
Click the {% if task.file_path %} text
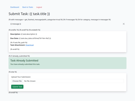pyautogui.click(x=19, y=42)
